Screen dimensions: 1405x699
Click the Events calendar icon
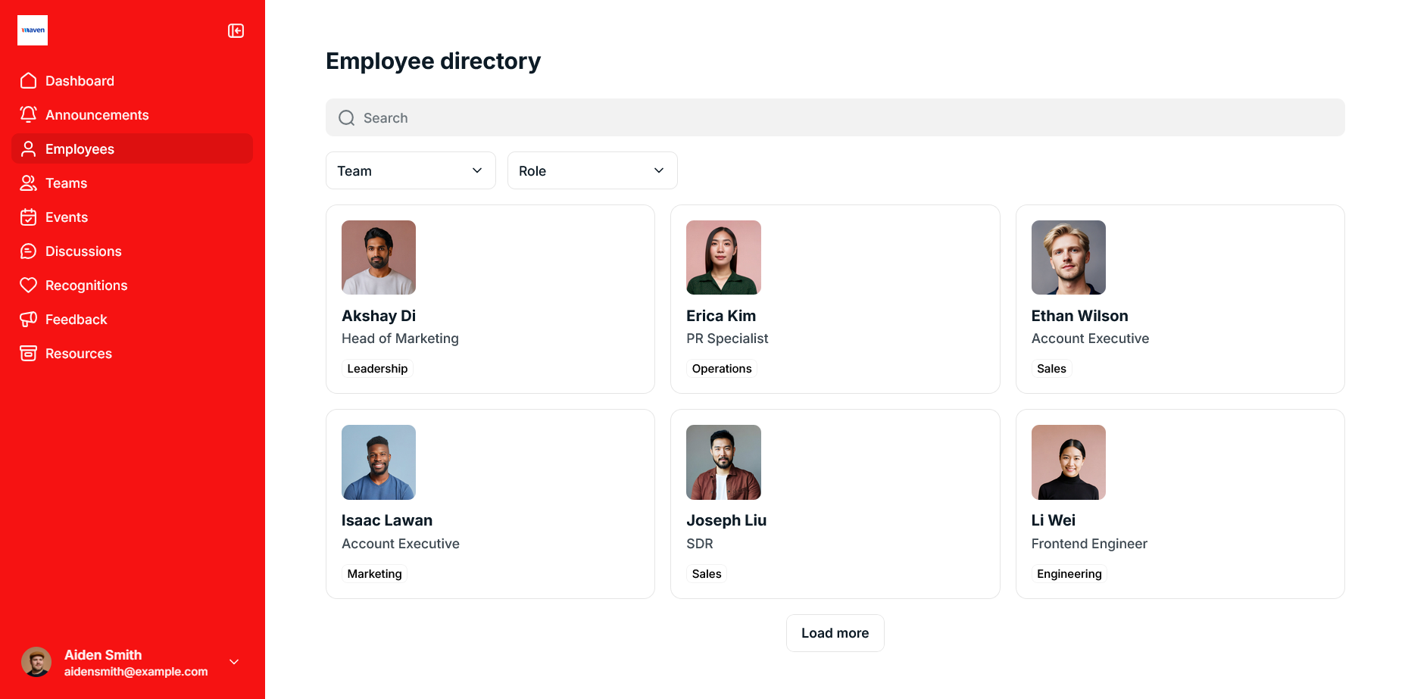(29, 217)
